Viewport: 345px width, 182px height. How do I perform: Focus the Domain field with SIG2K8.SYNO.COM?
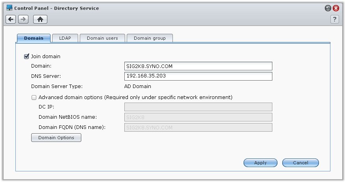[x=198, y=66]
